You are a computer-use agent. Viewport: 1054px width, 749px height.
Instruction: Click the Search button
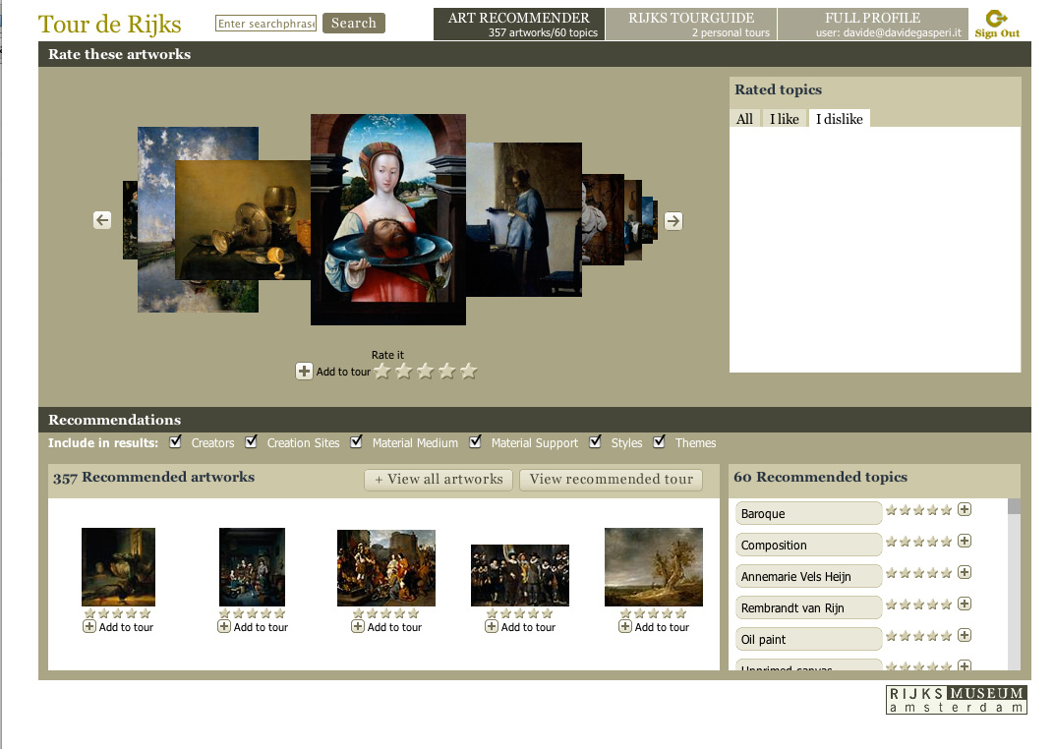pos(354,23)
